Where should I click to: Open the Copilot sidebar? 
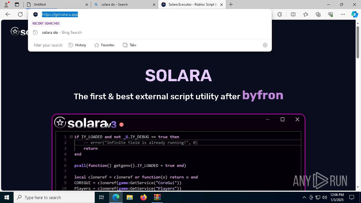(355, 14)
